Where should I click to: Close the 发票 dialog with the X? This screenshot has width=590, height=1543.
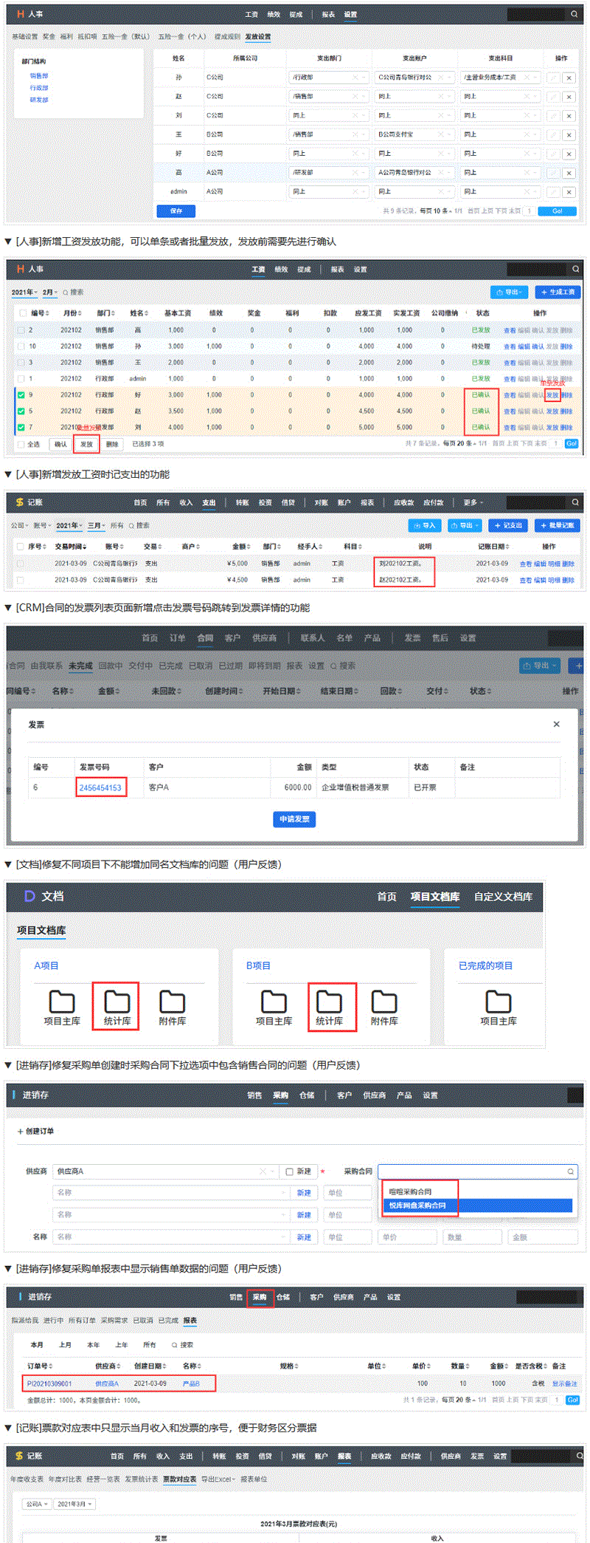556,724
